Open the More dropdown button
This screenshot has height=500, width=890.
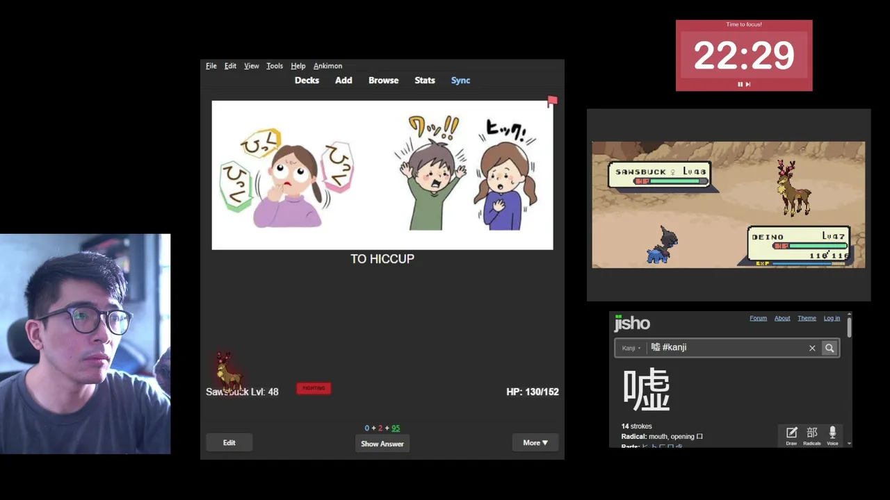[x=535, y=443]
